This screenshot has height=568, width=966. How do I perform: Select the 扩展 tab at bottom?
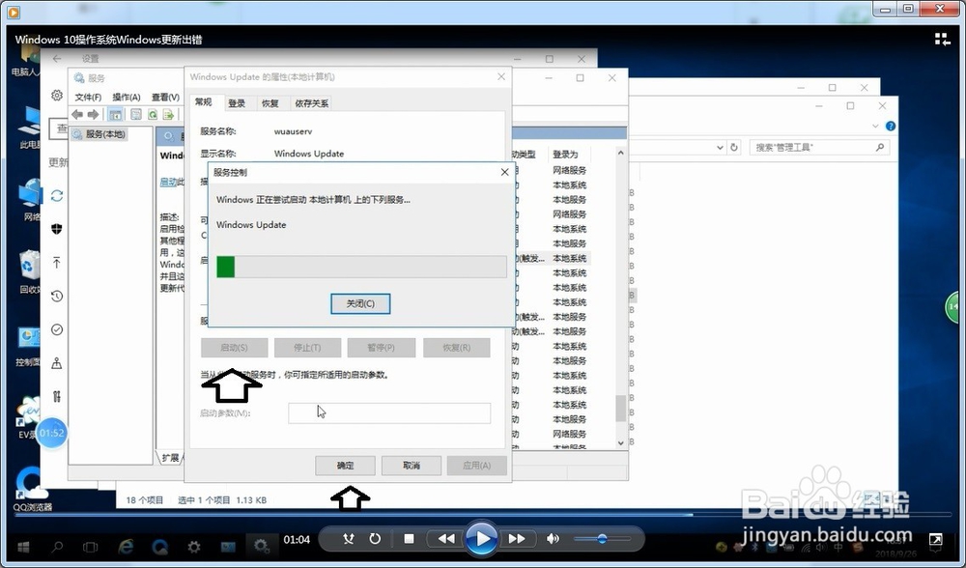coord(171,458)
